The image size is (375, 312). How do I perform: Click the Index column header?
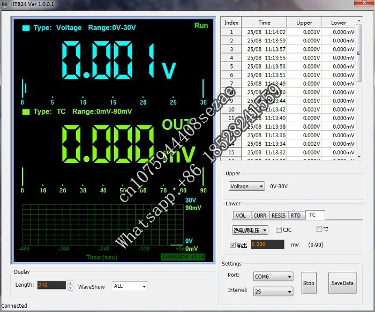tap(231, 23)
